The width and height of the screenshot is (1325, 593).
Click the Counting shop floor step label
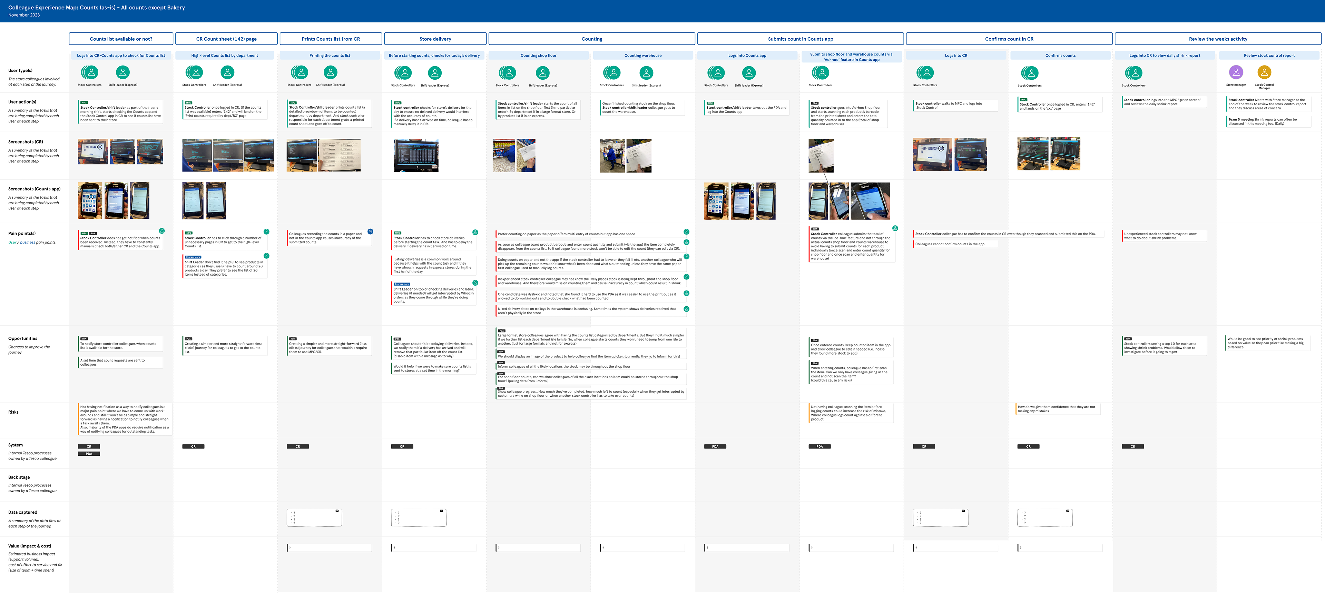point(538,56)
